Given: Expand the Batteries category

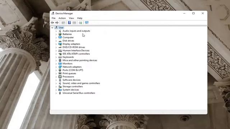Looking at the screenshot, I should tap(56, 34).
